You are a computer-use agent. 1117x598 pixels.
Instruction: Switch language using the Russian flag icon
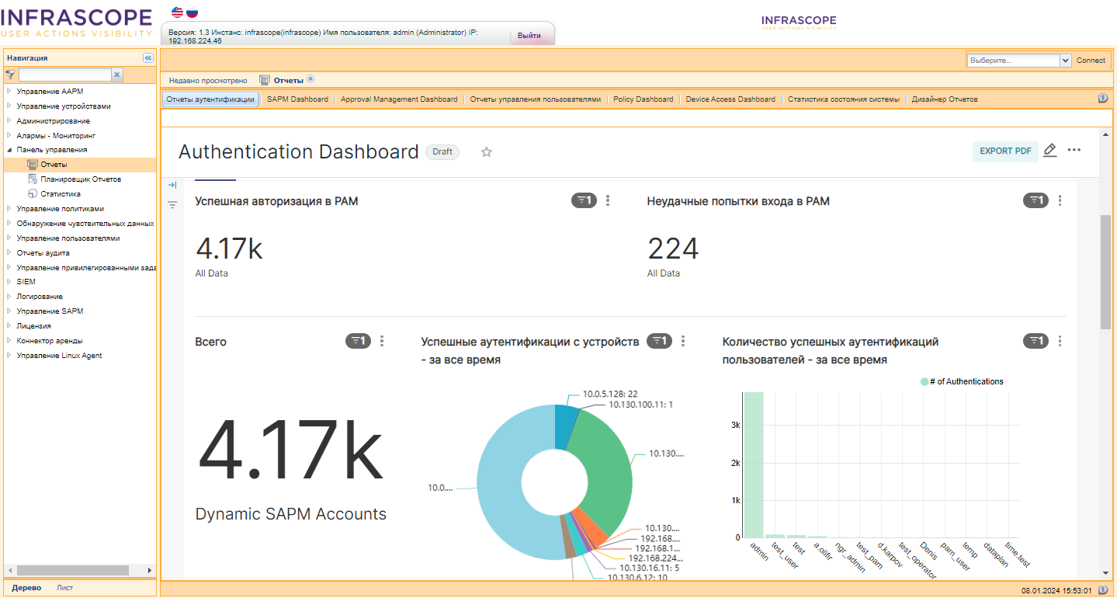[192, 12]
